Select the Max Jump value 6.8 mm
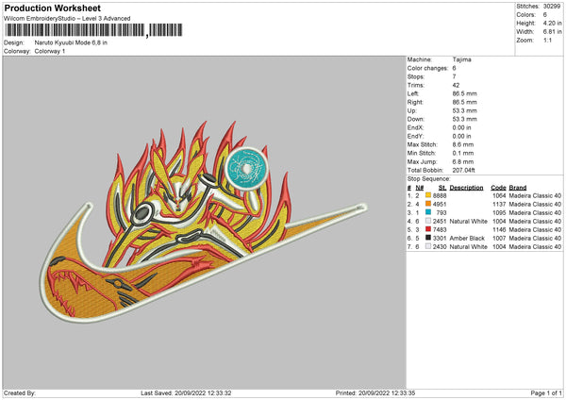This screenshot has height=400, width=566. tap(463, 161)
